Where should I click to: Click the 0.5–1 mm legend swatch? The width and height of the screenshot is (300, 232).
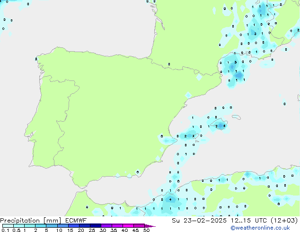(19, 226)
